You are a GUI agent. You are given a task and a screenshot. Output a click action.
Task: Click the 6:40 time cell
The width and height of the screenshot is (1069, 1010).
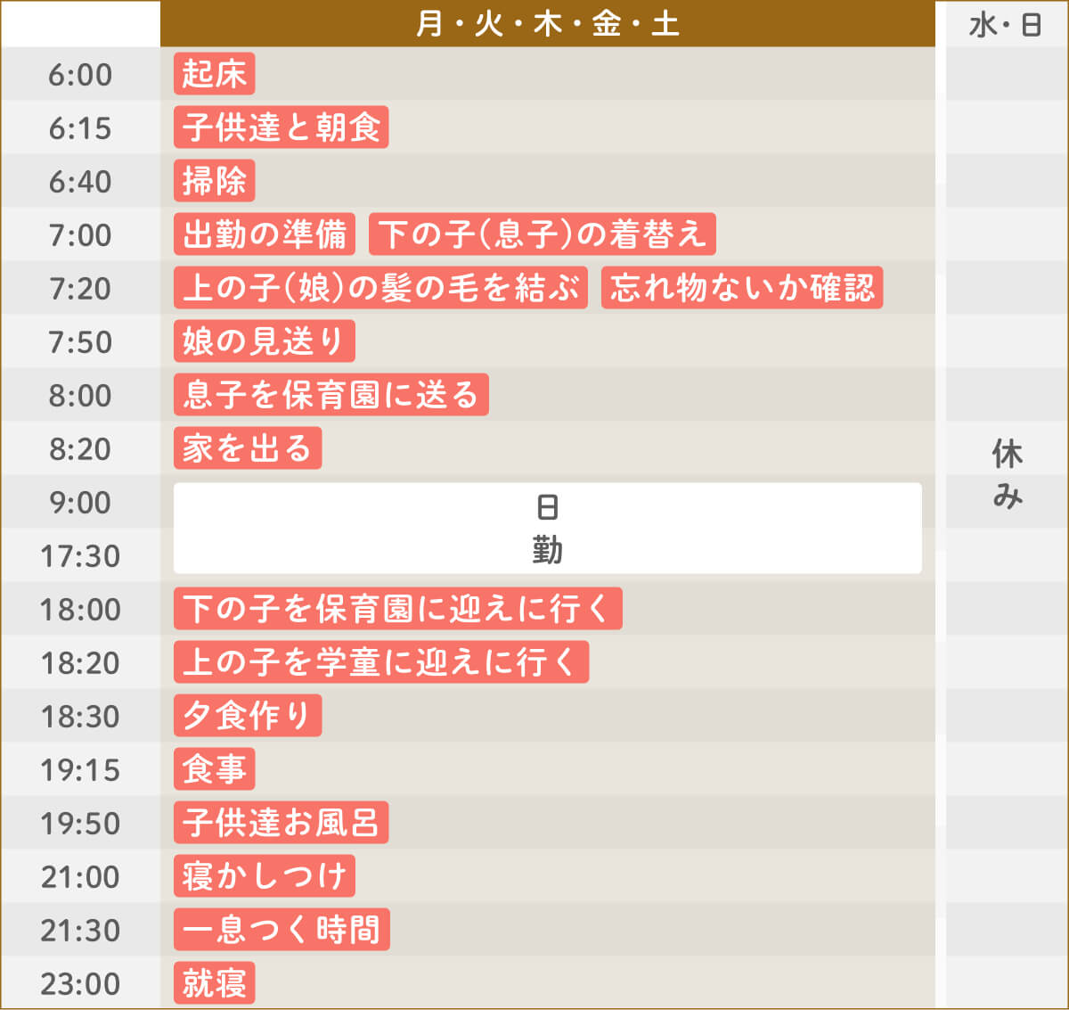click(80, 181)
